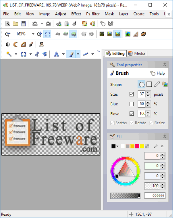Expand magic wand tool options arrow
The width and height of the screenshot is (173, 218).
coord(16,54)
